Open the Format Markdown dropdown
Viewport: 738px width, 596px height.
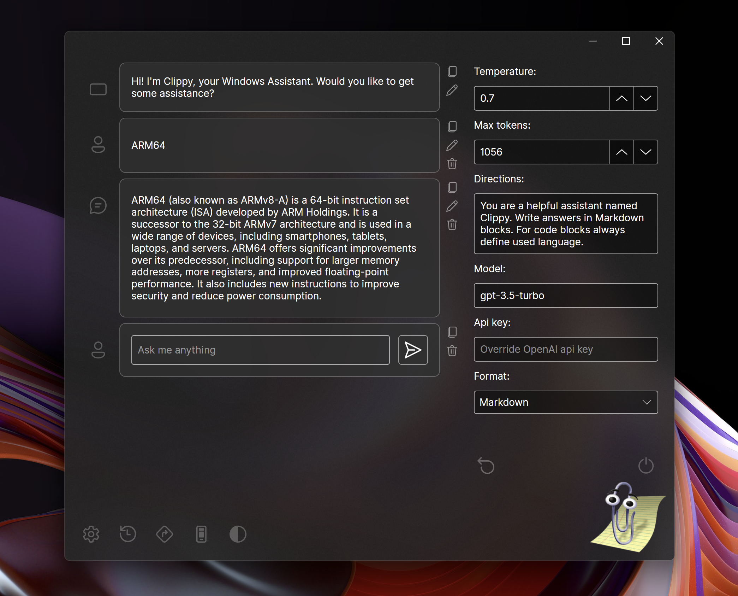tap(566, 402)
